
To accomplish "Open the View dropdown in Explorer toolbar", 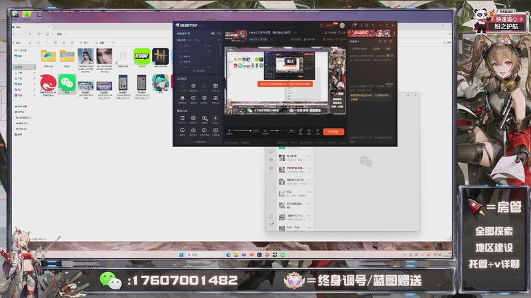I will 100,42.
